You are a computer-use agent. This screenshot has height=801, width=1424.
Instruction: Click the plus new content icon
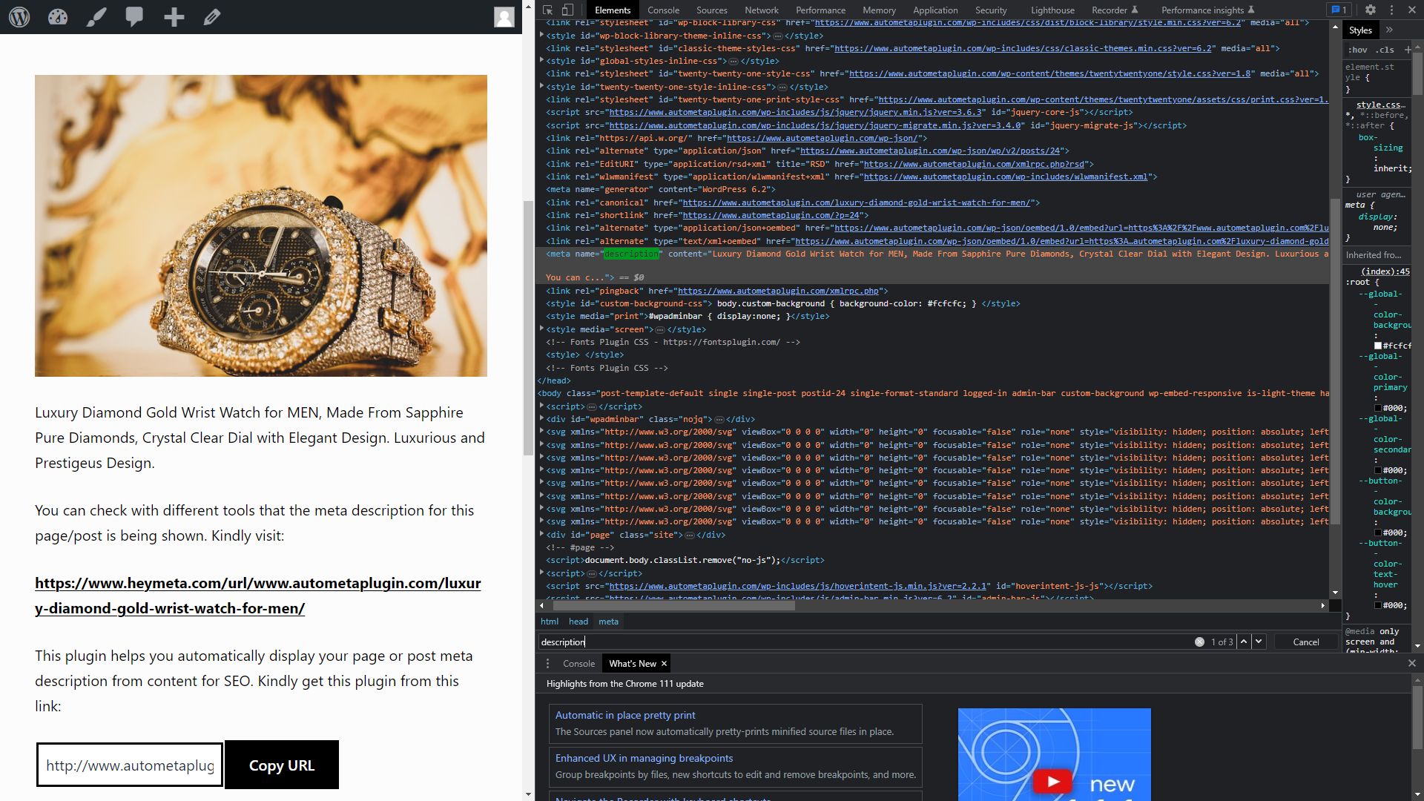pos(174,16)
